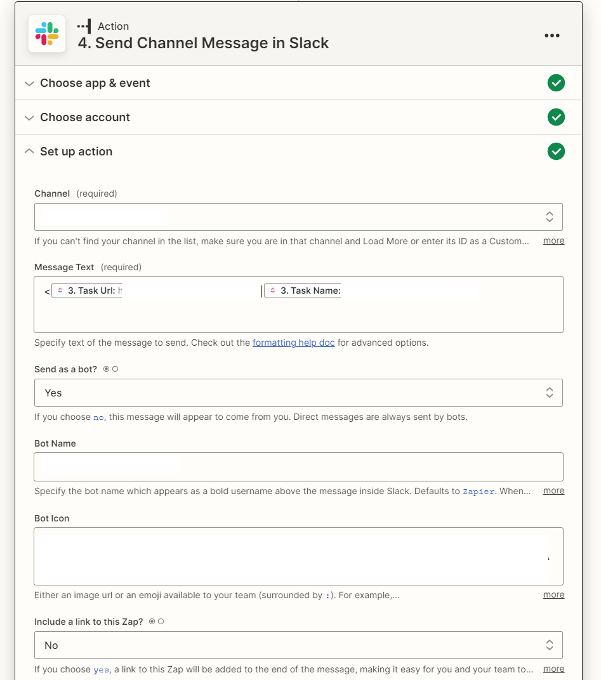
Task: Expand the Choose app & event section
Action: point(95,83)
